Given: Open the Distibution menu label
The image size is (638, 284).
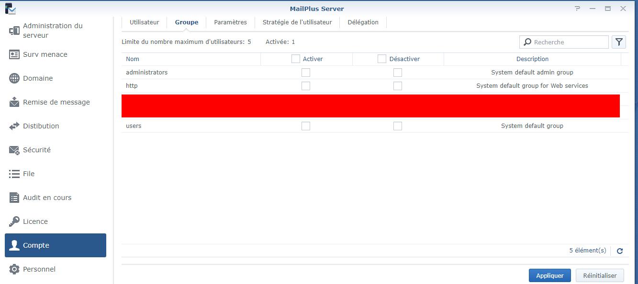Looking at the screenshot, I should pyautogui.click(x=41, y=126).
